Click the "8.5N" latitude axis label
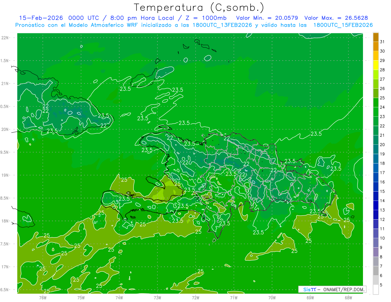 (5, 198)
